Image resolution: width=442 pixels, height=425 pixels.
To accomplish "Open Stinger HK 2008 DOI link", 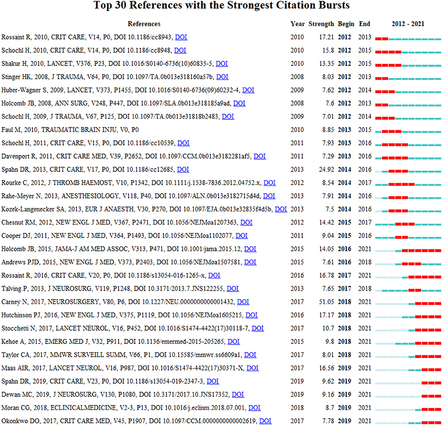I will 222,77.
